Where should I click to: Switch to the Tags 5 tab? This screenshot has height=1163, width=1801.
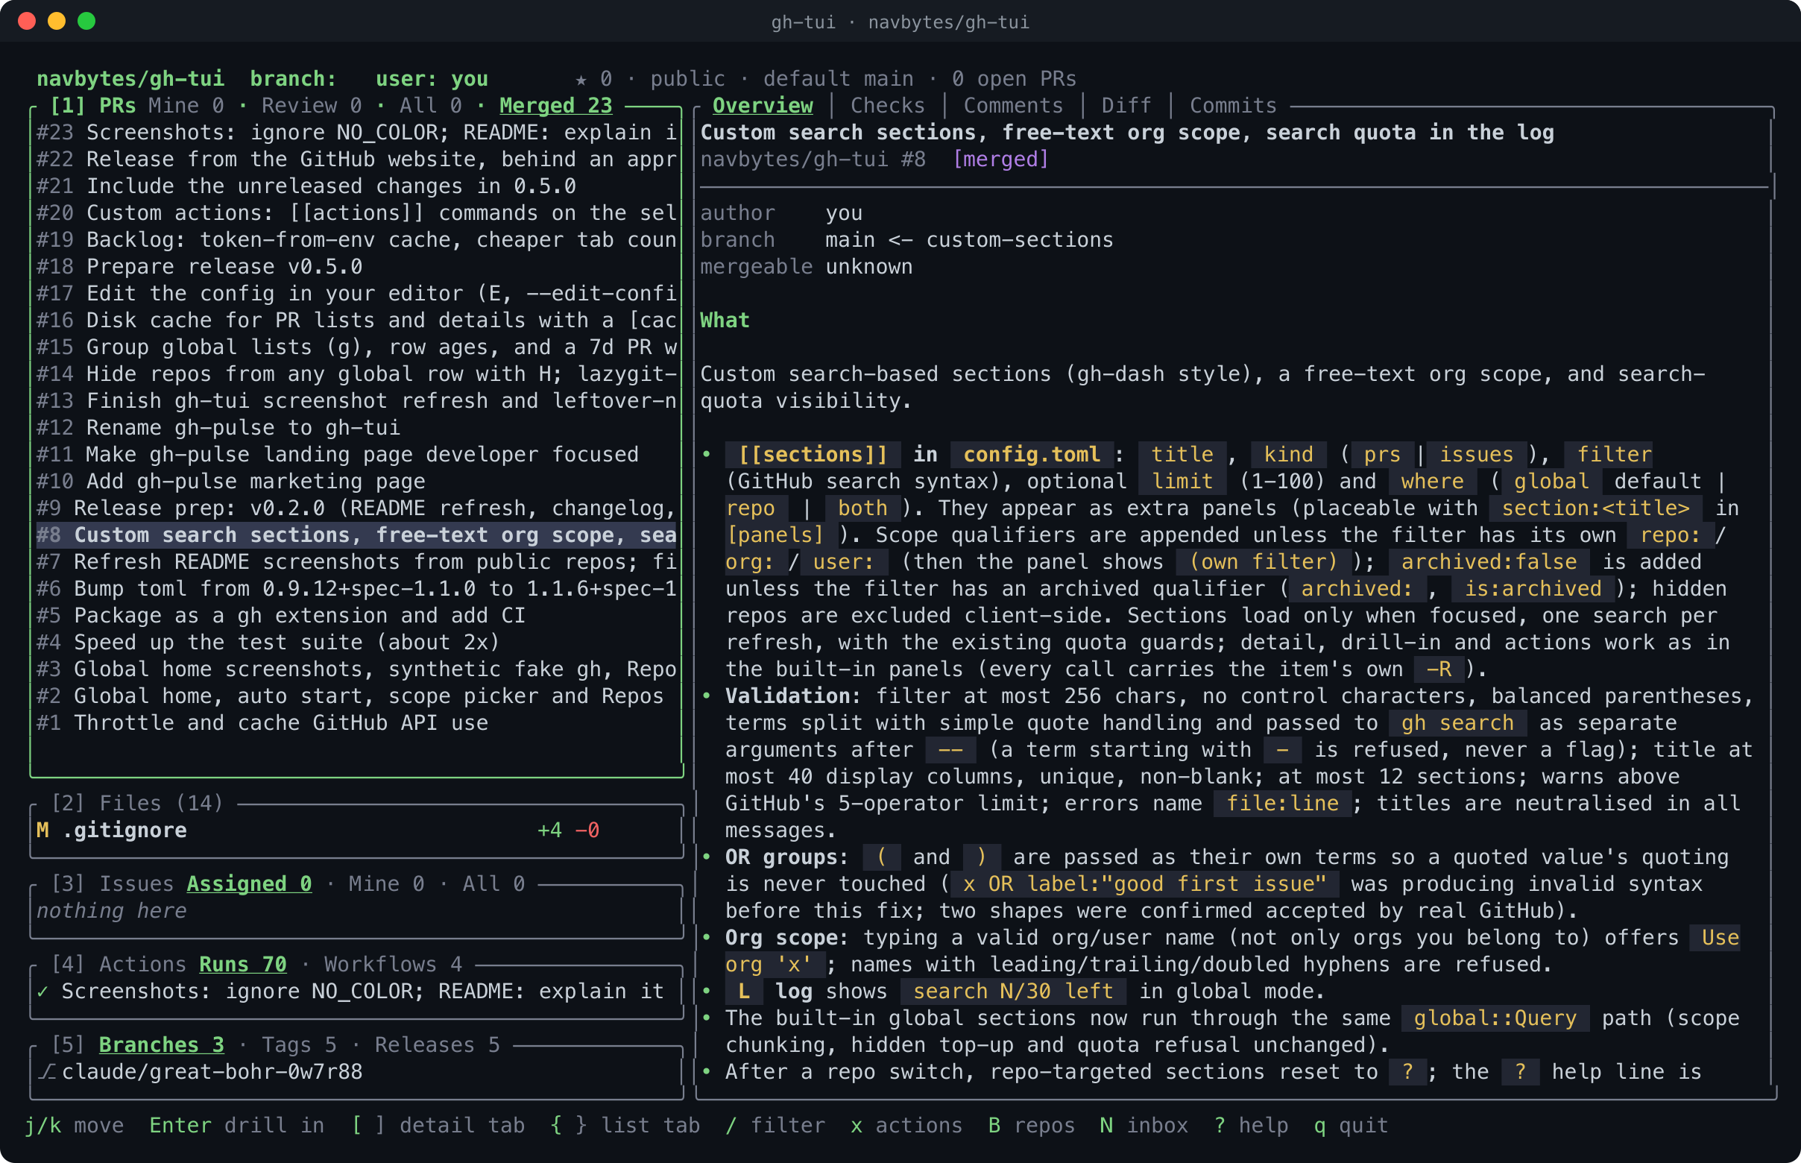(299, 1044)
